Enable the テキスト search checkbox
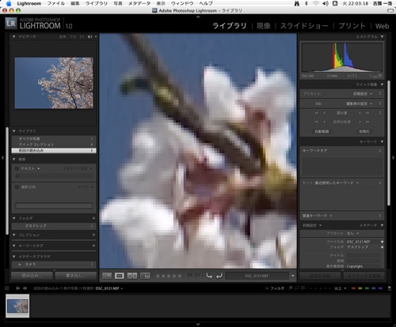This screenshot has width=396, height=327. tap(17, 168)
